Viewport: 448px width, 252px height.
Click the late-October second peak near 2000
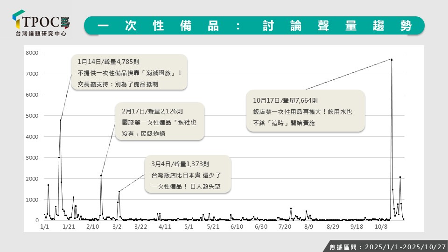(400, 177)
